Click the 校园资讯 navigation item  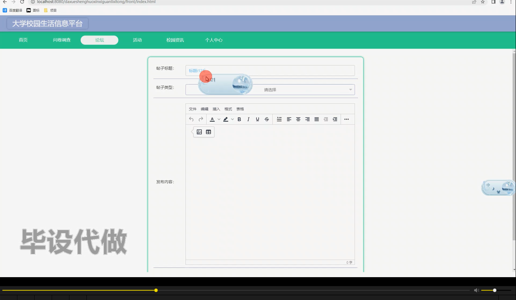pos(175,40)
